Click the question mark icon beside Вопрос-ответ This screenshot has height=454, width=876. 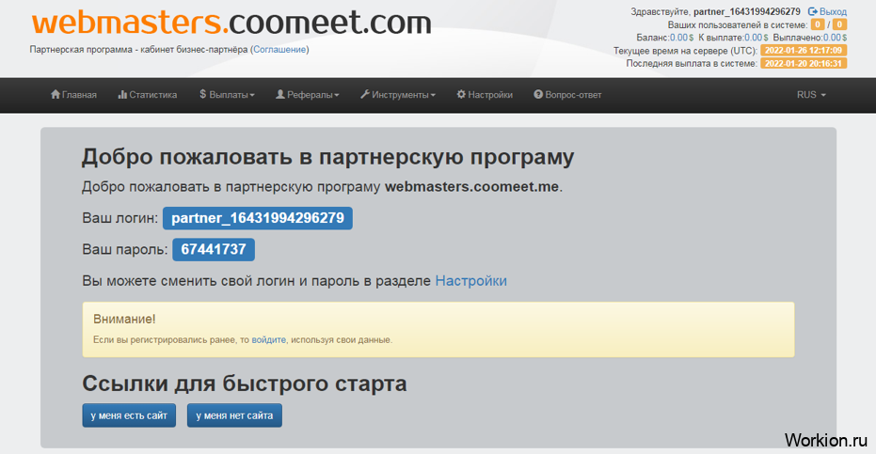coord(538,94)
